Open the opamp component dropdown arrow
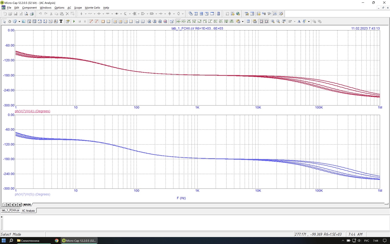Viewport: 390px width, 244px height. (x=147, y=14)
